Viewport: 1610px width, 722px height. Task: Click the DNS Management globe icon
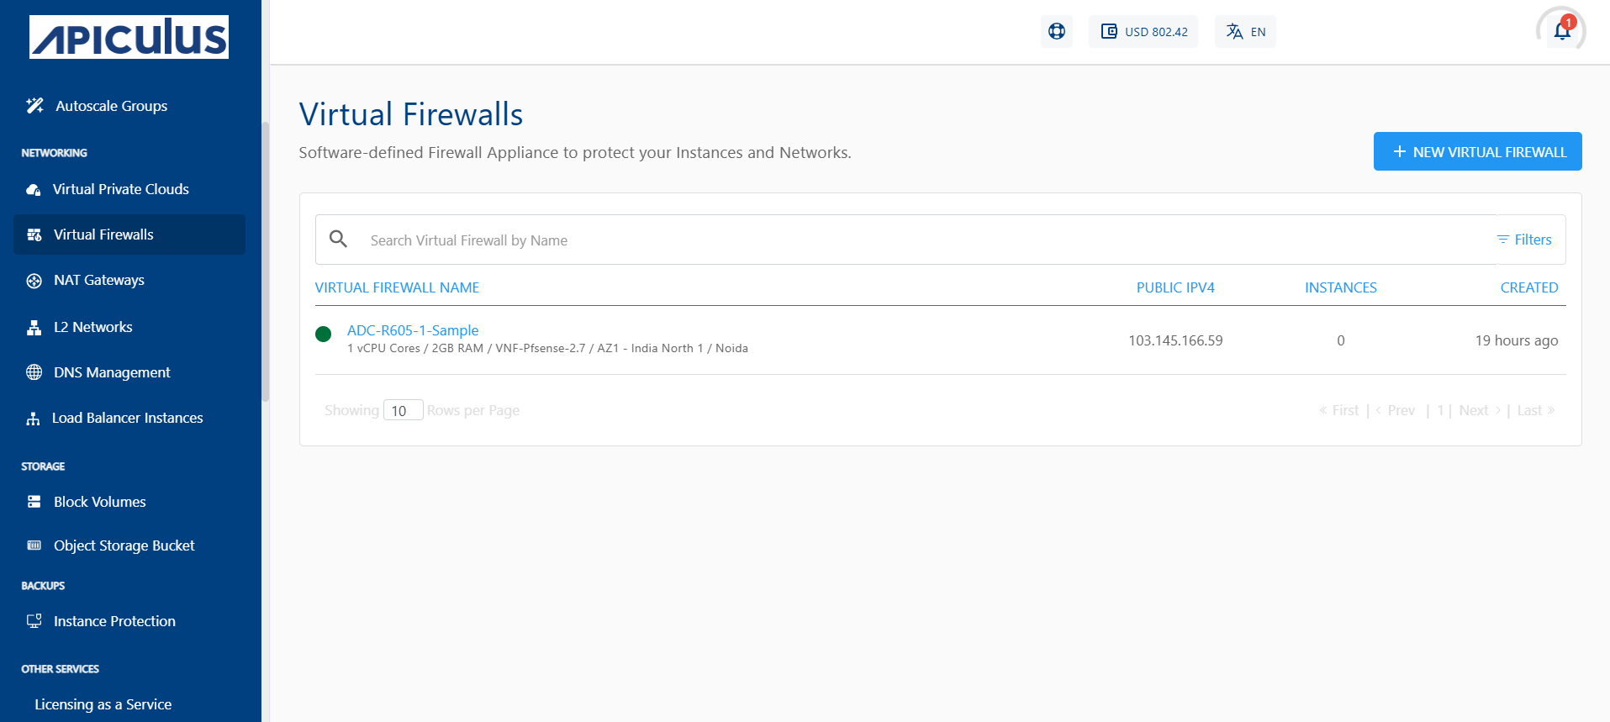34,372
